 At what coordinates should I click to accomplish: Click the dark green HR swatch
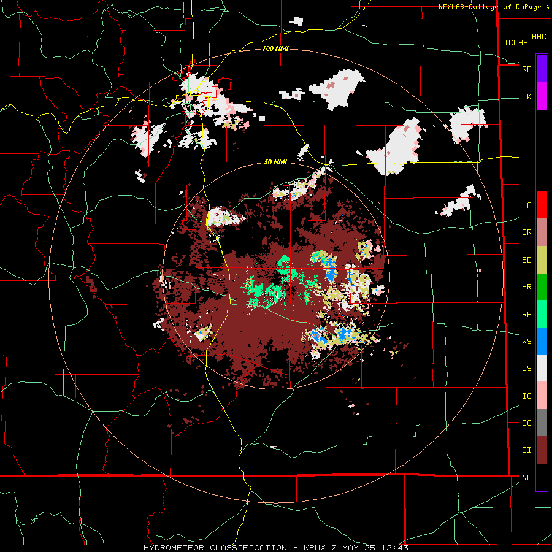[x=542, y=287]
